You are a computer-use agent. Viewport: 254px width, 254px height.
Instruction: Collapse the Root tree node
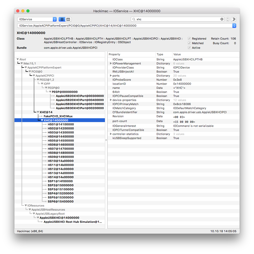(18, 59)
